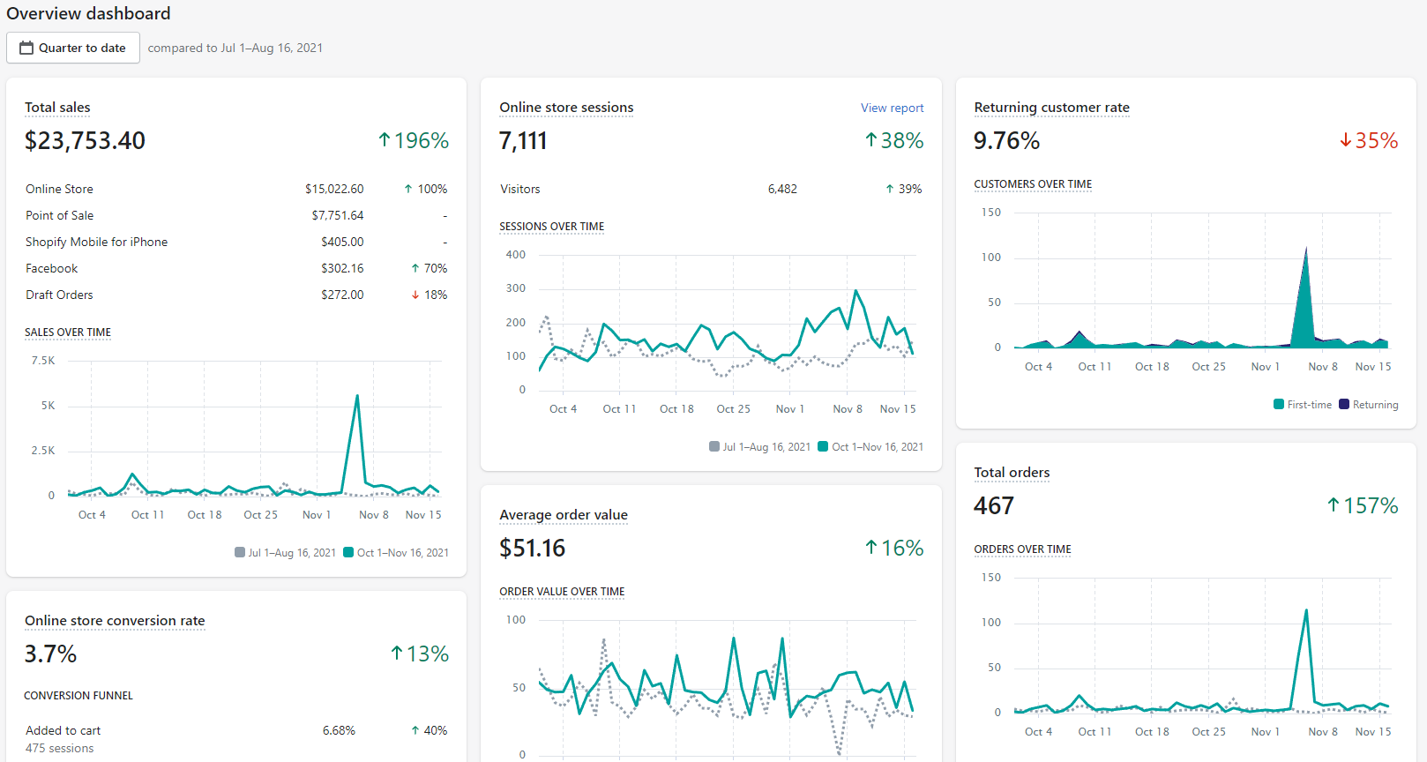Viewport: 1427px width, 762px height.
Task: Click the 467 total orders value
Action: point(994,505)
